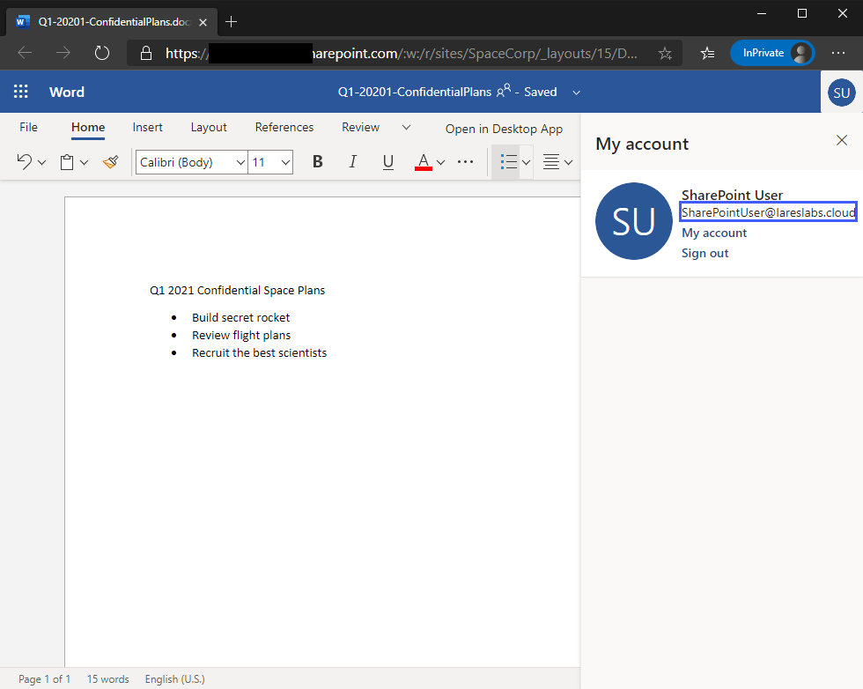
Task: Select the email address input field
Action: tap(768, 211)
